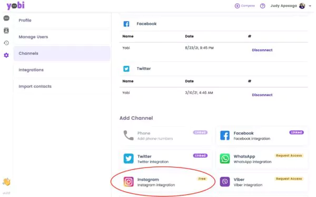Click the Phone handset icon
316x197 pixels.
[129, 136]
